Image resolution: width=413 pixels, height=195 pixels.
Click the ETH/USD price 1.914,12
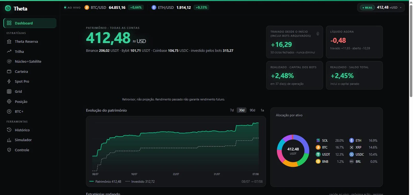click(x=184, y=7)
